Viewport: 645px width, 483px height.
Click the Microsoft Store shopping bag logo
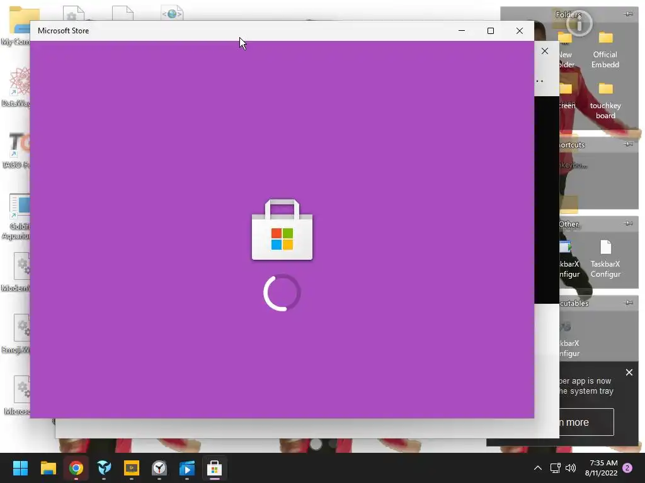pyautogui.click(x=282, y=230)
